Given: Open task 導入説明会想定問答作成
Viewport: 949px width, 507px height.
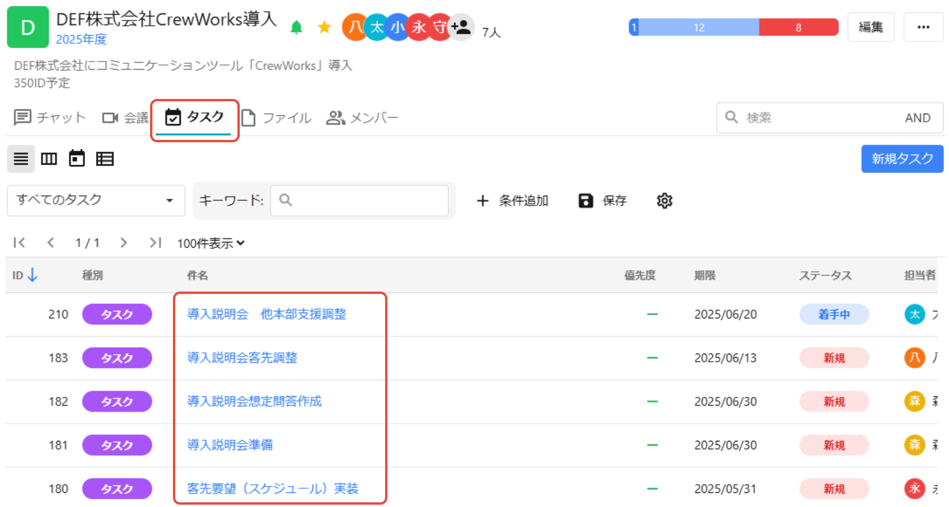Looking at the screenshot, I should (x=254, y=401).
